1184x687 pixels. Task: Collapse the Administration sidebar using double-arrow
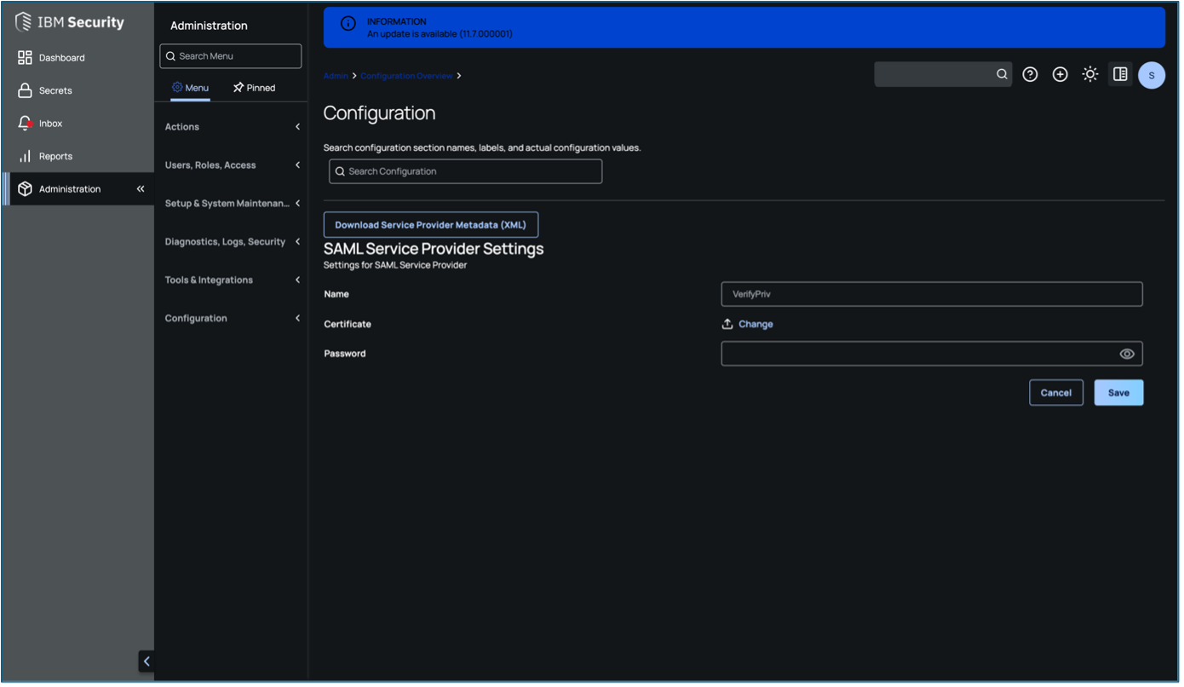141,188
